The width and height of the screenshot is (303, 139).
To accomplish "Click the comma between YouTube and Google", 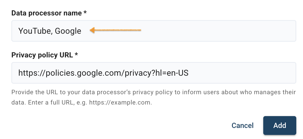I will pos(52,33).
